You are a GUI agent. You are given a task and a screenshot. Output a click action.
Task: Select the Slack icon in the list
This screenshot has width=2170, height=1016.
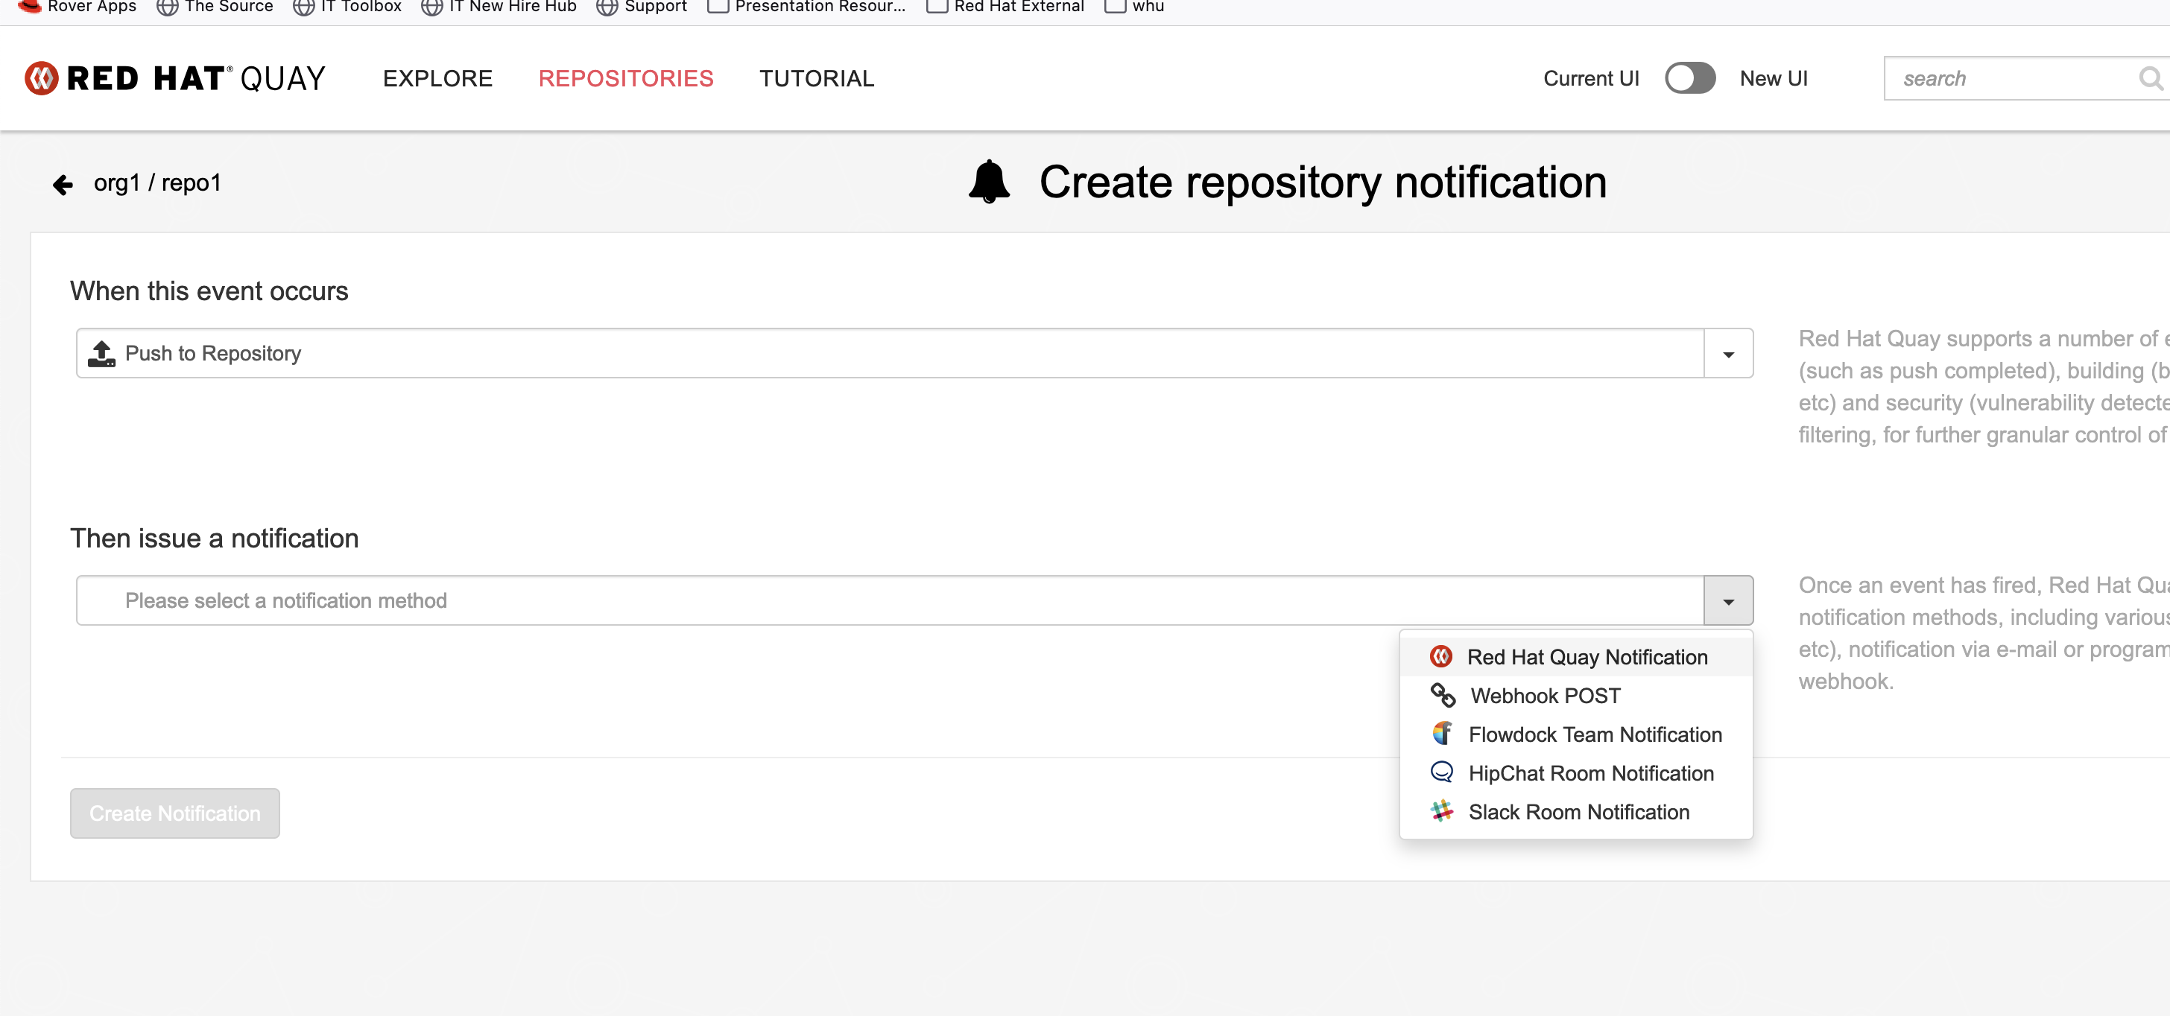click(x=1442, y=811)
